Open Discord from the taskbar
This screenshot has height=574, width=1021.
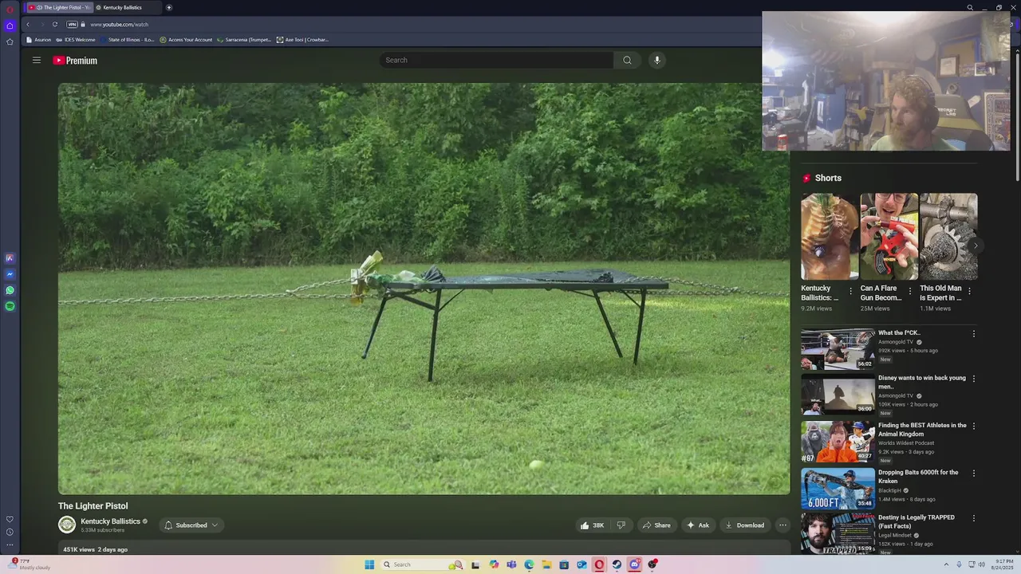(634, 564)
